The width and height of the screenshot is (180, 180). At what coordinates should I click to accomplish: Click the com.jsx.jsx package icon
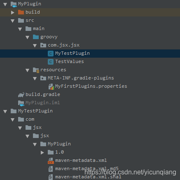43,45
